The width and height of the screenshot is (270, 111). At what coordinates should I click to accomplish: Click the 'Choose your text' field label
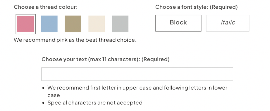(x=64, y=59)
